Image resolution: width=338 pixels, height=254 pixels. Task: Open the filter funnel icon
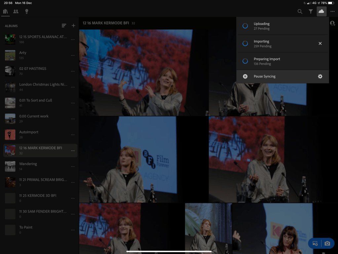click(311, 12)
